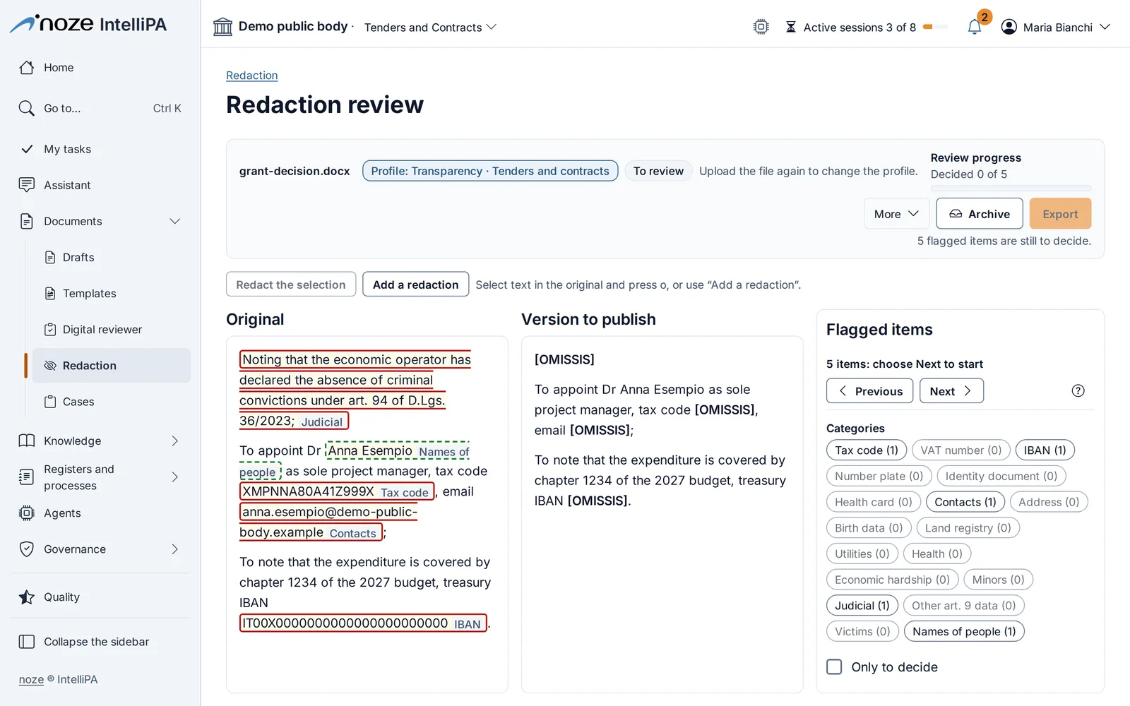Viewport: 1130px width, 706px height.
Task: Collapse the Documents section chevron
Action: [175, 221]
